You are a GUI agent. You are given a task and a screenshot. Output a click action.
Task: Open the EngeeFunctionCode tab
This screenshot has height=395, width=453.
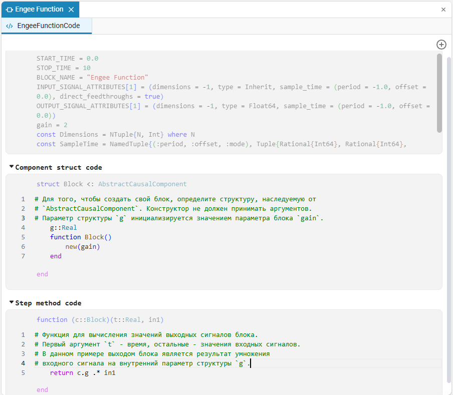point(47,26)
